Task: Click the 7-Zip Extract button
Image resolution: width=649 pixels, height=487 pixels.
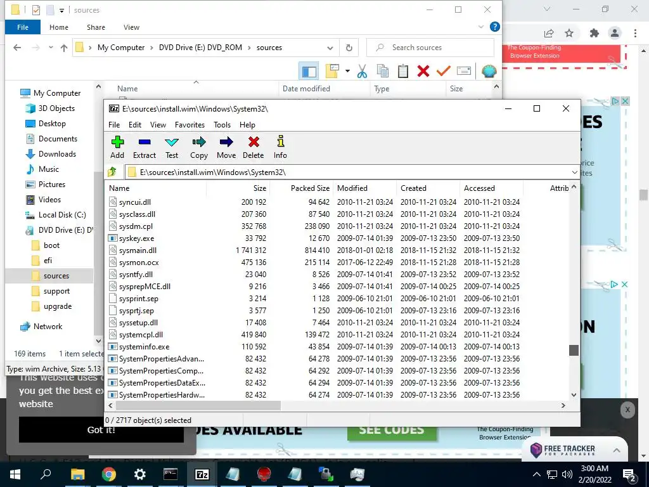Action: click(145, 147)
